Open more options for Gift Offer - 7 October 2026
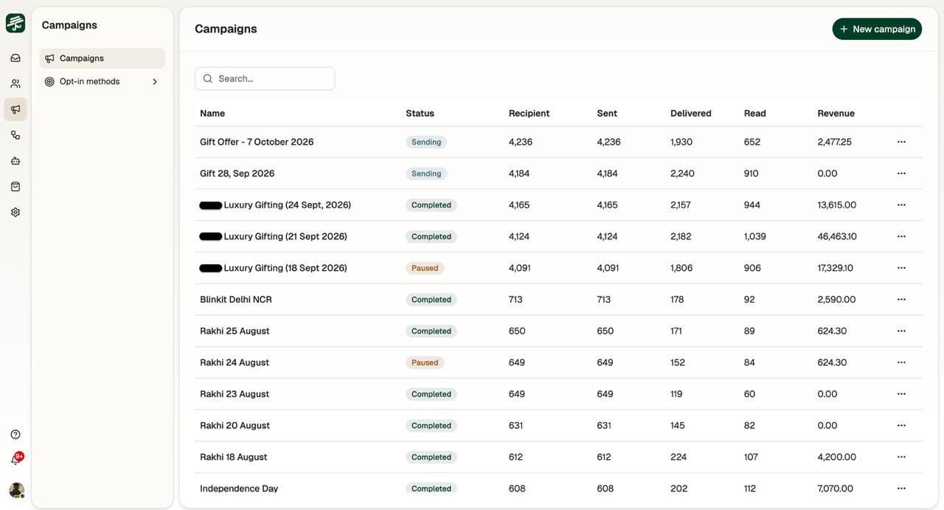The width and height of the screenshot is (944, 510). pyautogui.click(x=901, y=142)
